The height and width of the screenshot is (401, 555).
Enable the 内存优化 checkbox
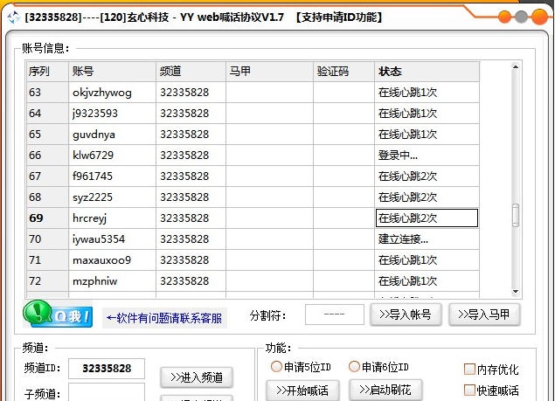(469, 370)
